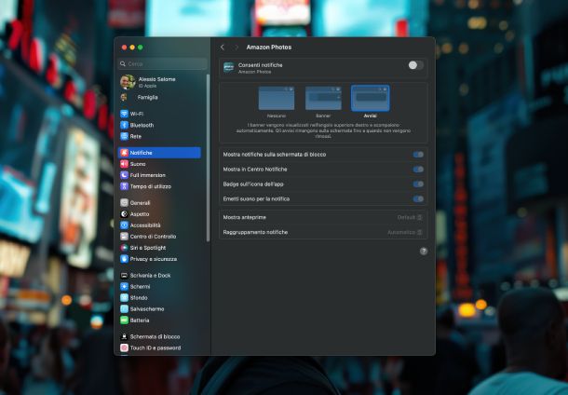Click the Centro di Controllo icon

124,237
